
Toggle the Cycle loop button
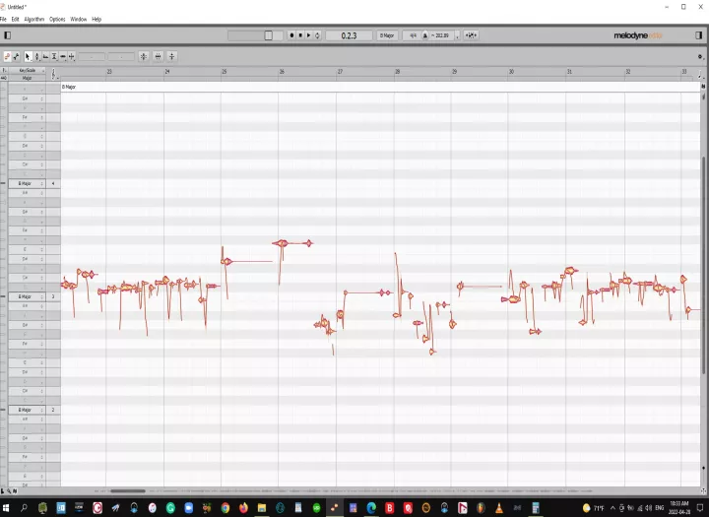coord(317,35)
